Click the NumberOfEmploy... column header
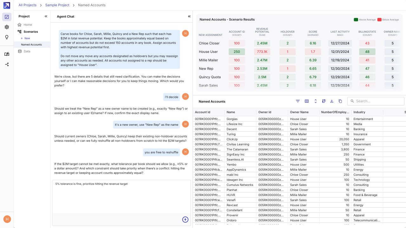This screenshot has width=406, height=228. (x=336, y=112)
